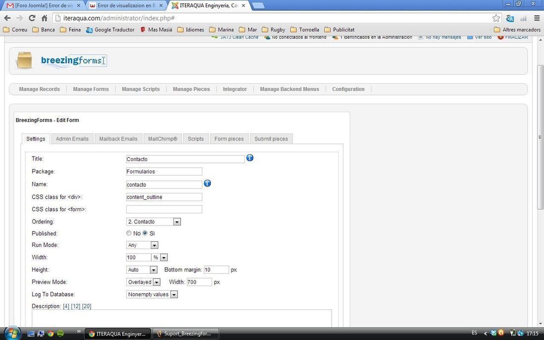Open the Width unit dropdown

point(160,257)
